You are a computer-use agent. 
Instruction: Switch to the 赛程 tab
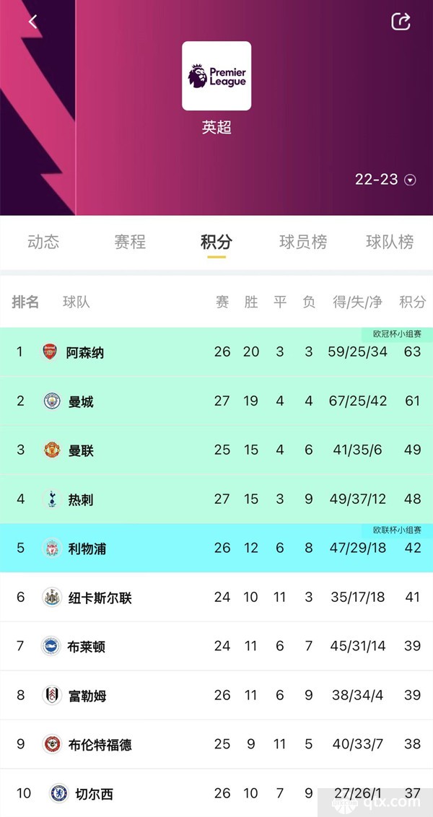pos(130,242)
